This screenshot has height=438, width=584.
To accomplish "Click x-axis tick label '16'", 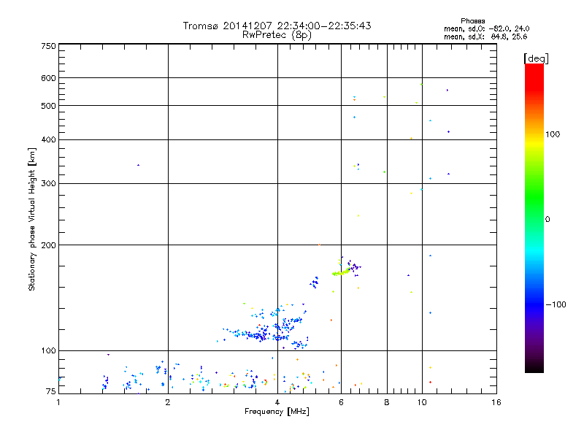I will pos(496,402).
